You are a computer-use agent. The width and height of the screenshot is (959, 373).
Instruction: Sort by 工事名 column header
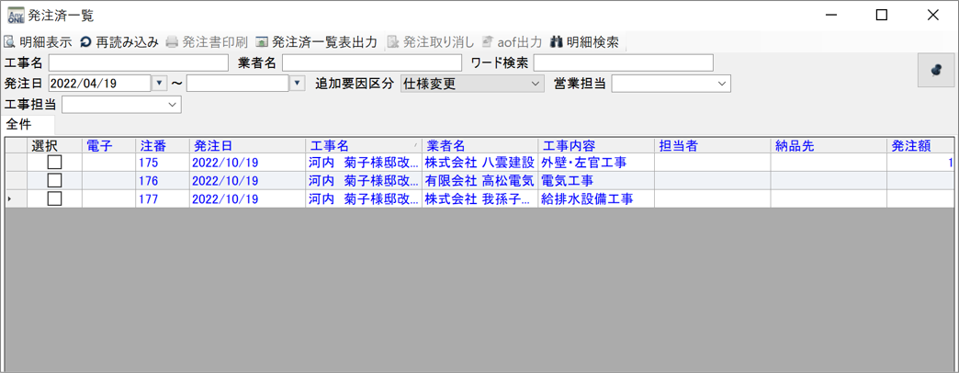tap(364, 145)
